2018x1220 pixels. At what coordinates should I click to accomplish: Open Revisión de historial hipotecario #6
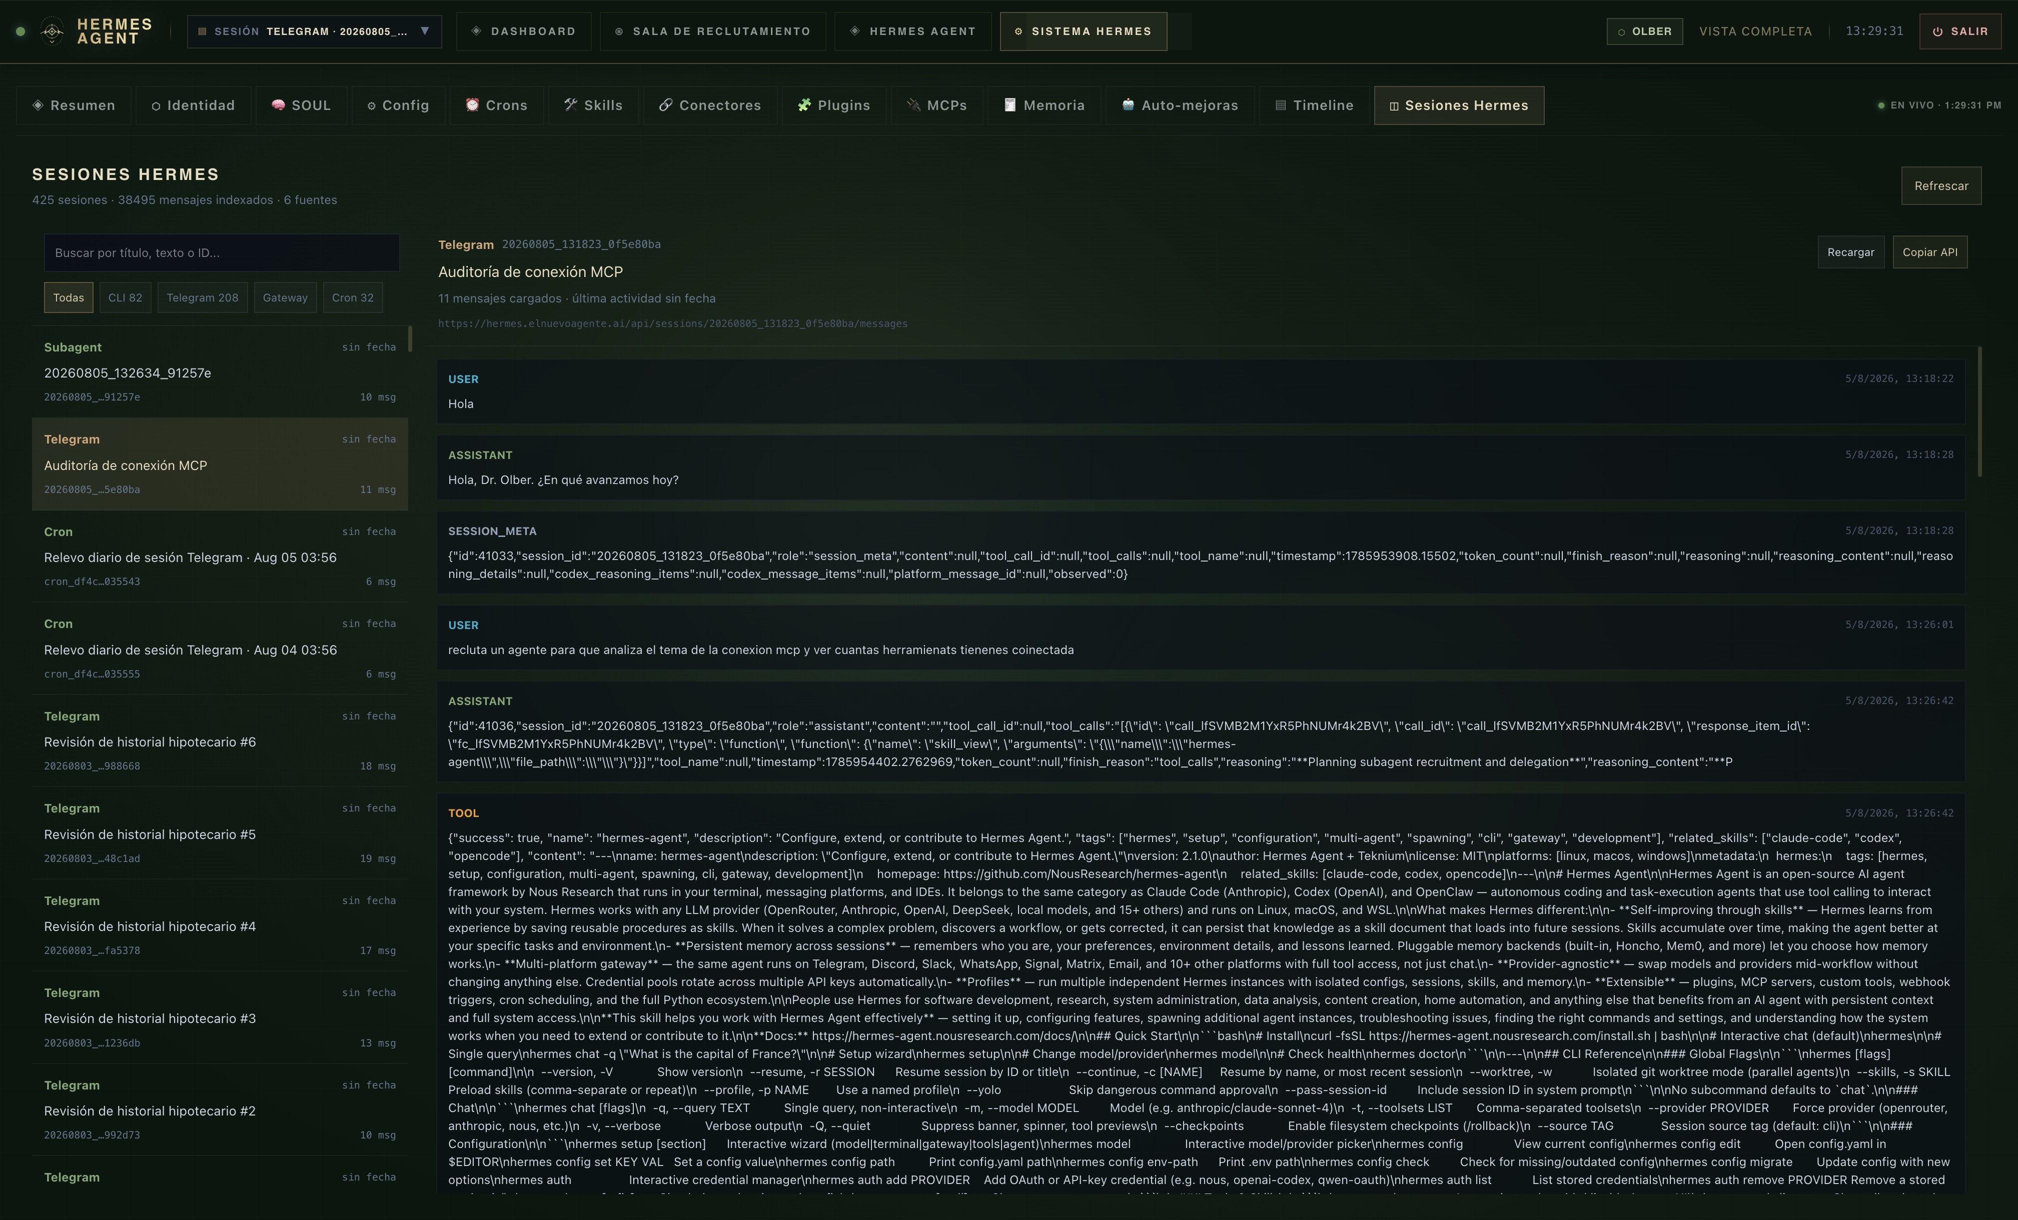point(220,741)
